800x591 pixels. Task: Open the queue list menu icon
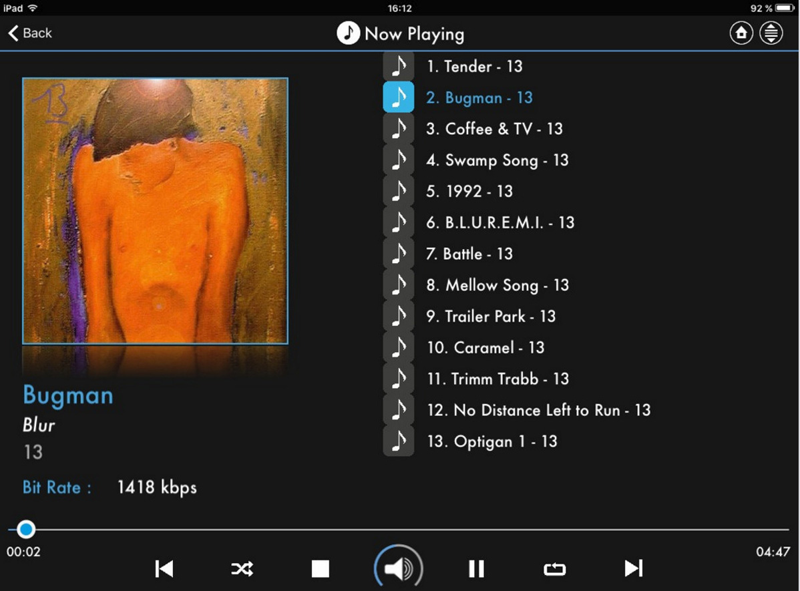point(771,33)
